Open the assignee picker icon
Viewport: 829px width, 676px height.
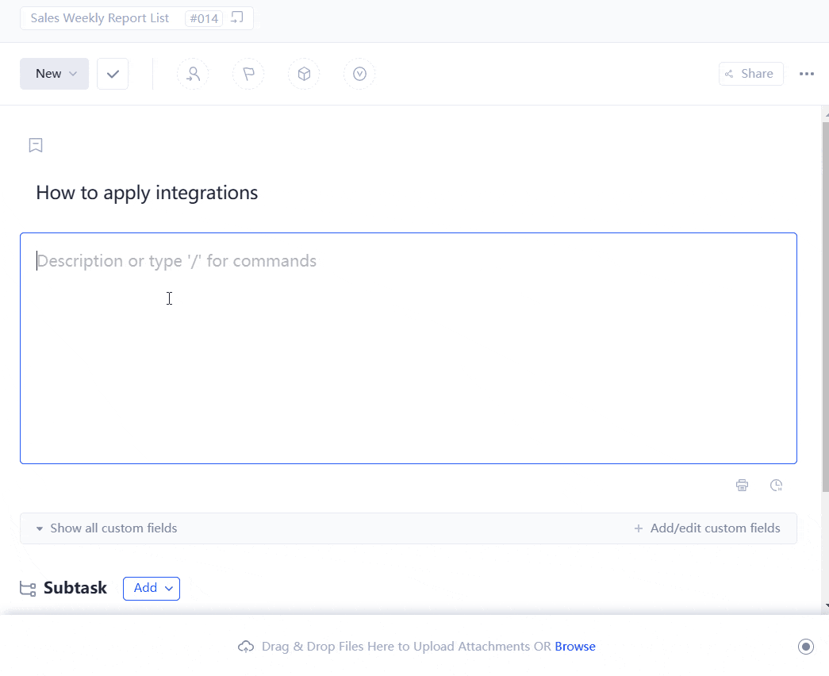(x=193, y=73)
